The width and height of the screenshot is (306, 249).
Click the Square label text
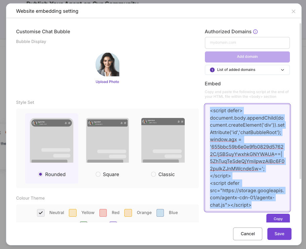pos(111,174)
